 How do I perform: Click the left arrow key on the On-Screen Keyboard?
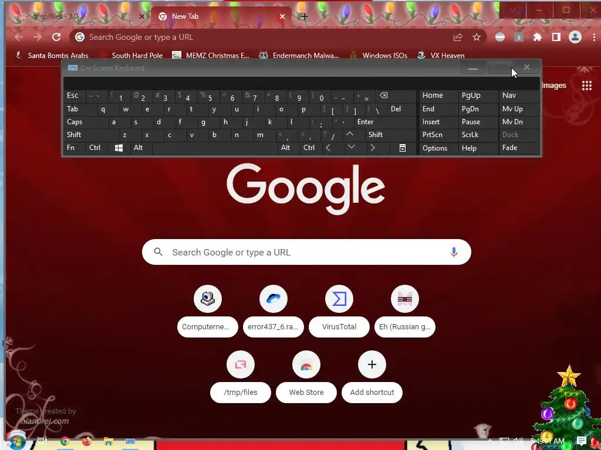(328, 148)
